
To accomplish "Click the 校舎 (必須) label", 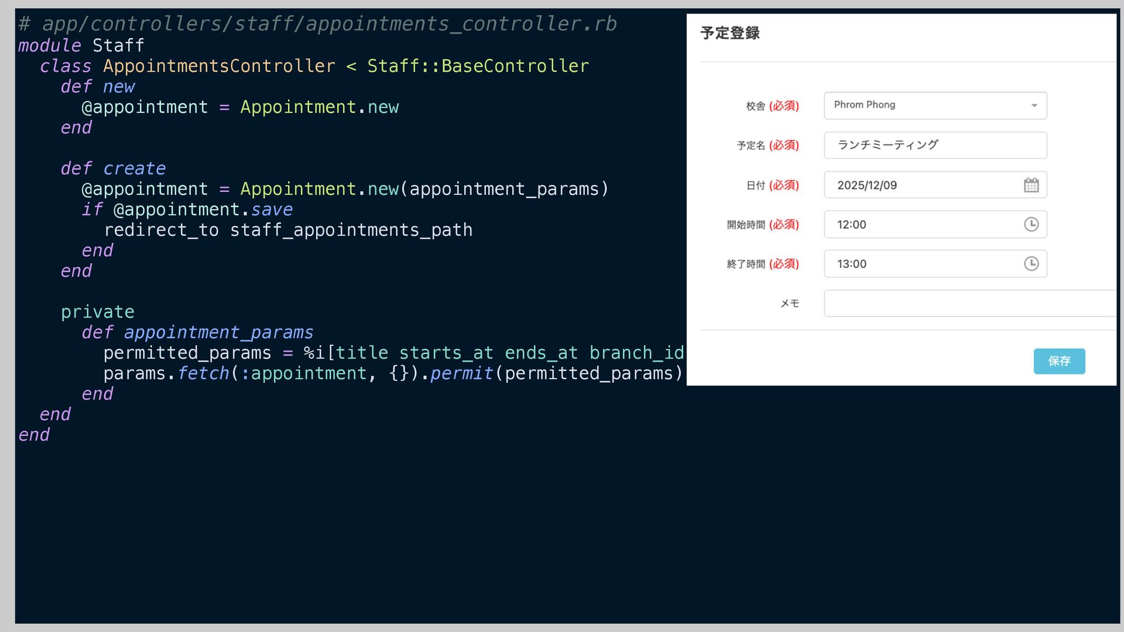I will [x=772, y=107].
